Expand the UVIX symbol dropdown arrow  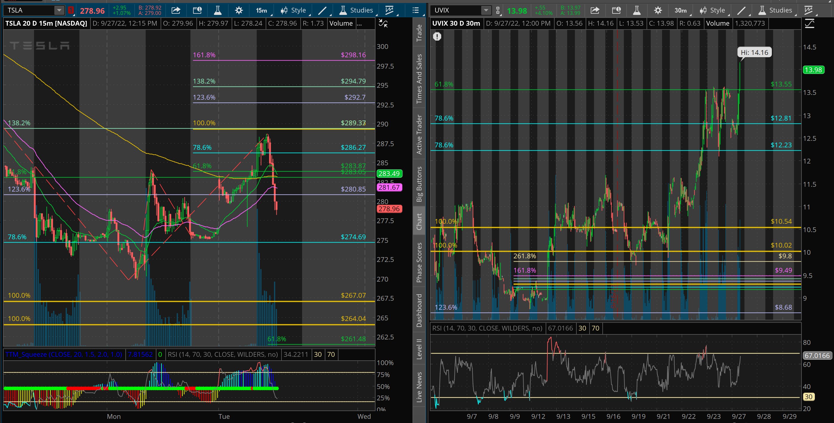(486, 10)
